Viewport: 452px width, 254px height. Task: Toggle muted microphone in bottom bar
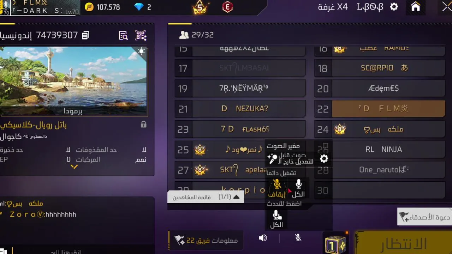click(x=298, y=238)
